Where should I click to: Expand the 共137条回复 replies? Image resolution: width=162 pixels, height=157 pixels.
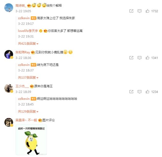[x=28, y=78]
